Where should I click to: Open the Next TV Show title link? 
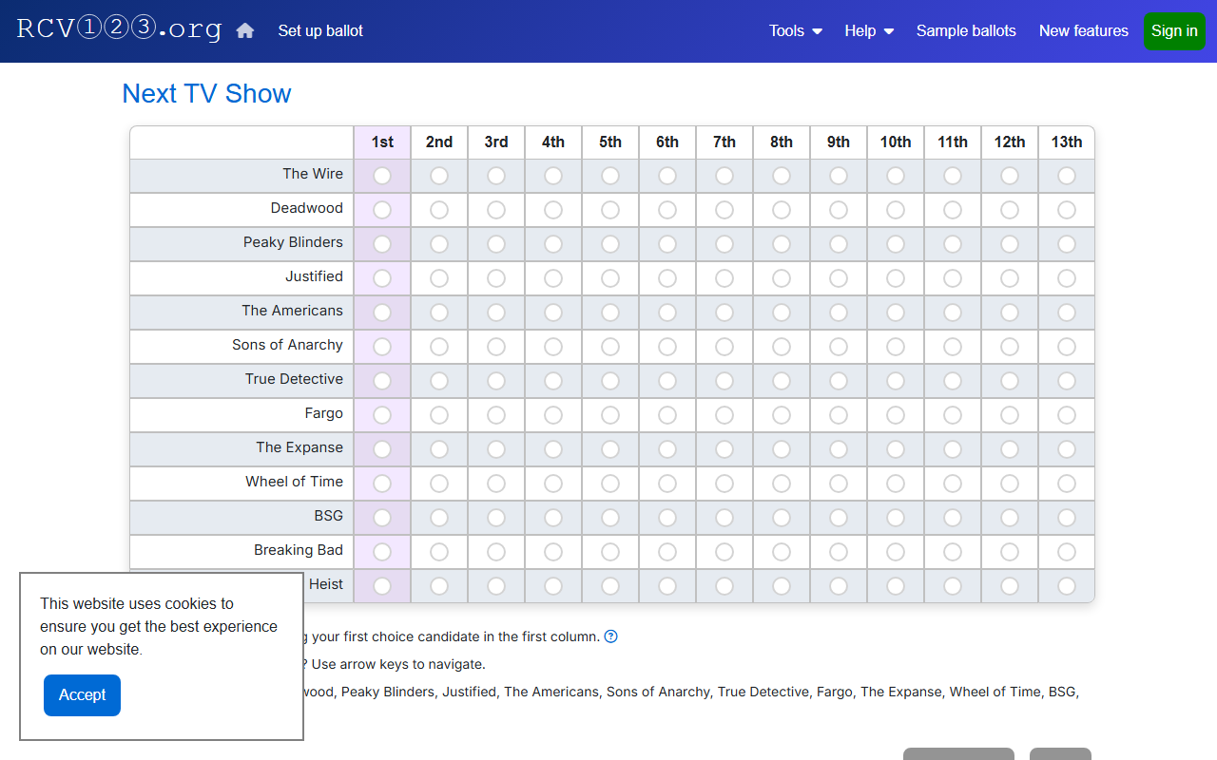[206, 93]
